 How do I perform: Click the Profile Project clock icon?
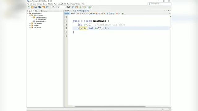pyautogui.click(x=89, y=7)
